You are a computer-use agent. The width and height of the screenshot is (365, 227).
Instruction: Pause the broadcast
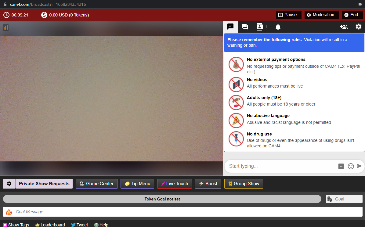[289, 15]
